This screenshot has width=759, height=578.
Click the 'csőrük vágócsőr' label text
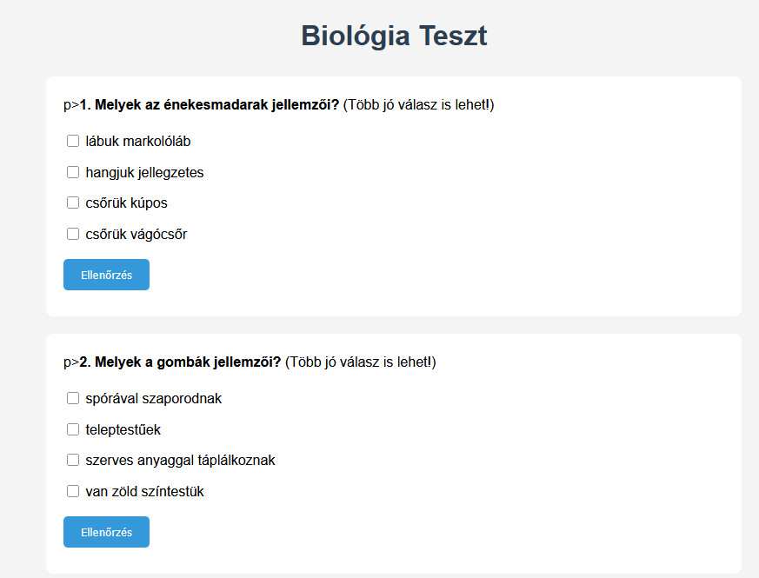(x=136, y=234)
